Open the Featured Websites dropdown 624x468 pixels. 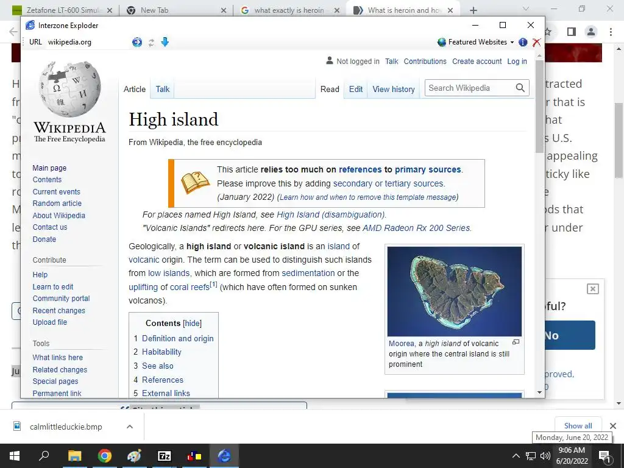pos(481,42)
